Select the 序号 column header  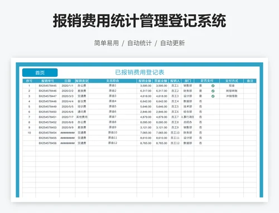pos(29,81)
